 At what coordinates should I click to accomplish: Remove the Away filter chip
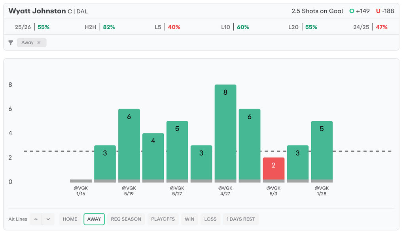coord(39,43)
